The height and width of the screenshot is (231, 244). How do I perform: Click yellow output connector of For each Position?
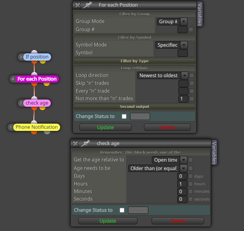(x=47, y=84)
